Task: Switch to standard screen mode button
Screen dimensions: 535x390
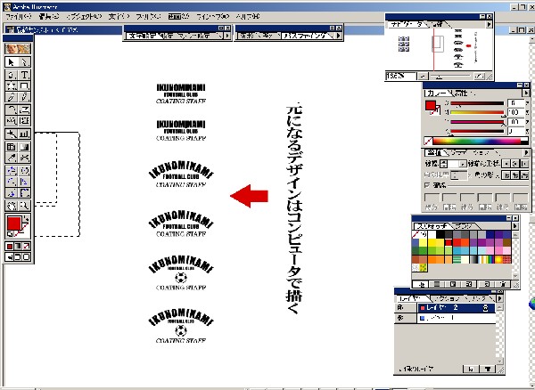Action: coord(10,256)
